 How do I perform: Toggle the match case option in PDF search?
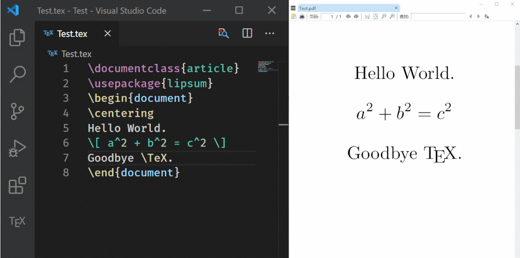487,16
